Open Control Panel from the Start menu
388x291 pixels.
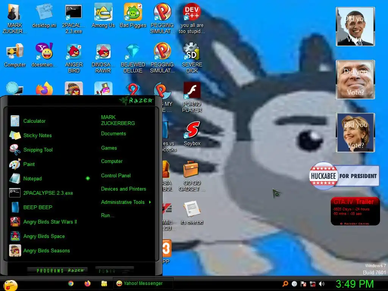[116, 175]
